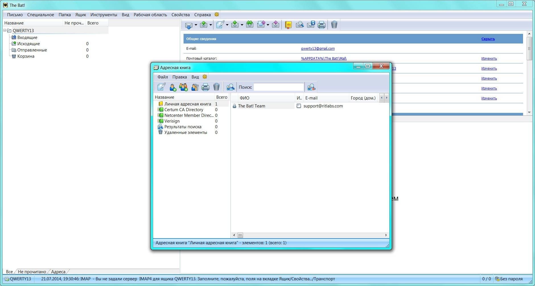Click the password key icon in status bar
Image resolution: width=535 pixels, height=286 pixels.
click(497, 279)
